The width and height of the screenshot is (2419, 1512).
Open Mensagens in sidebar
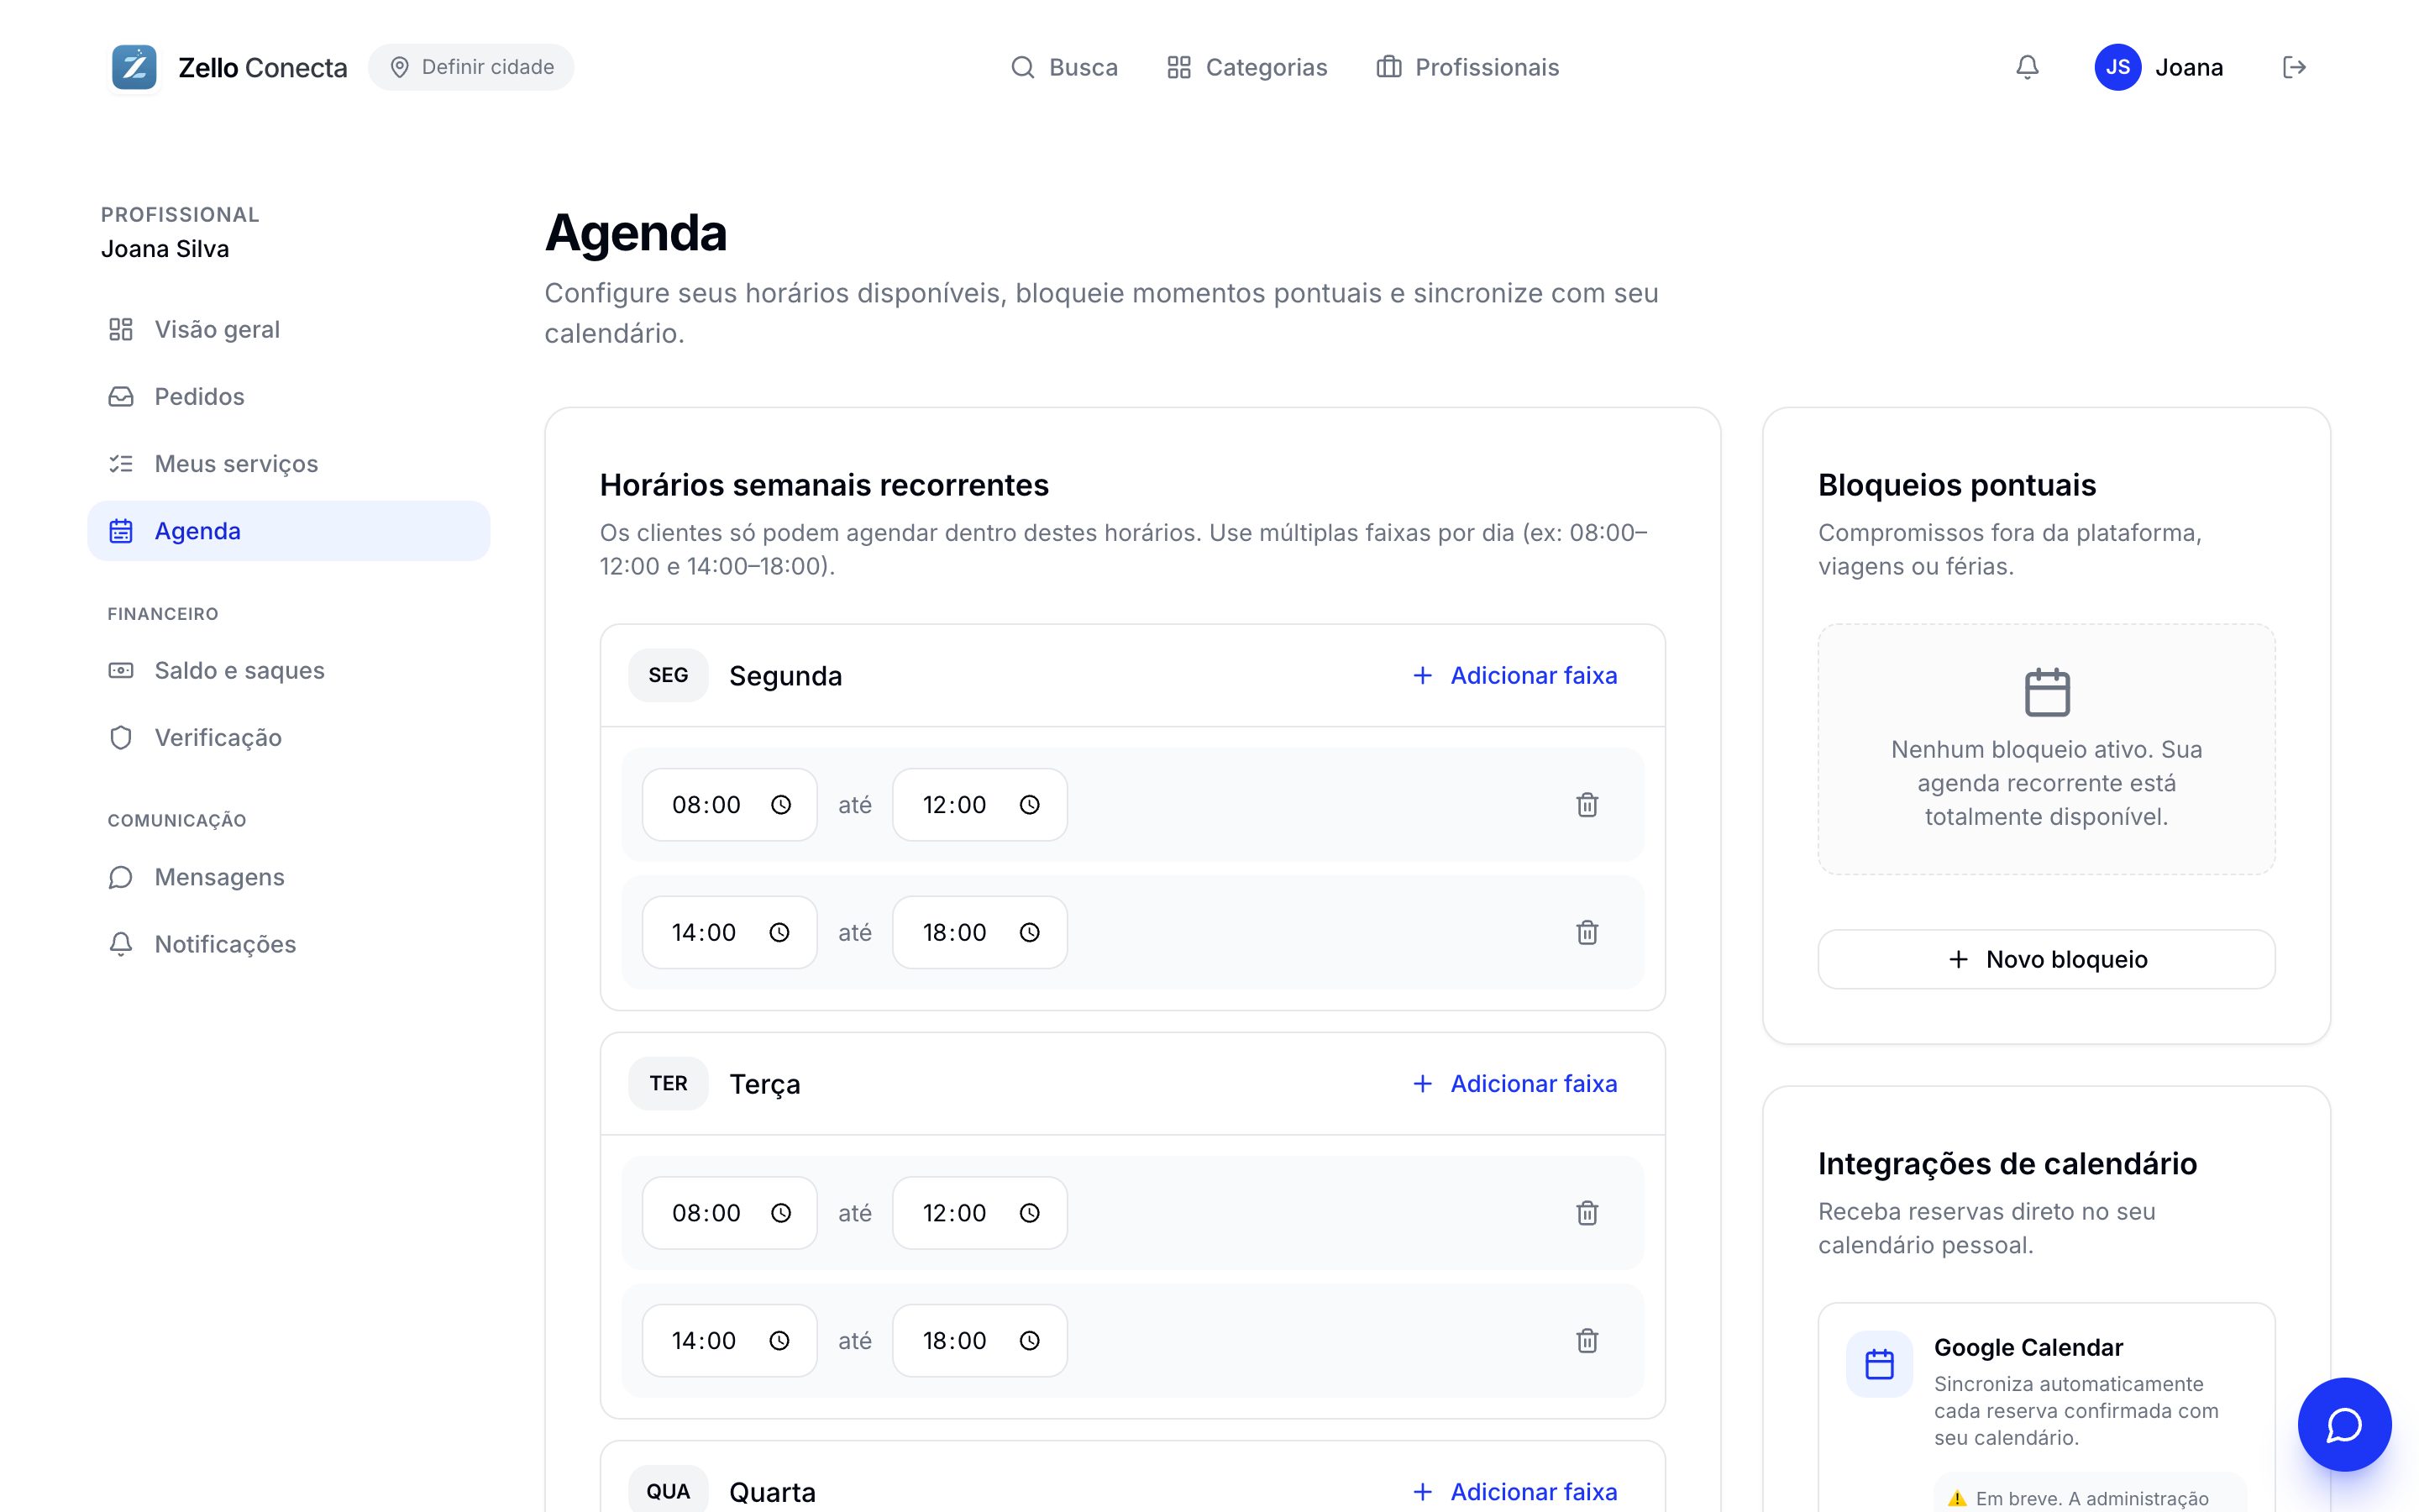pyautogui.click(x=289, y=877)
